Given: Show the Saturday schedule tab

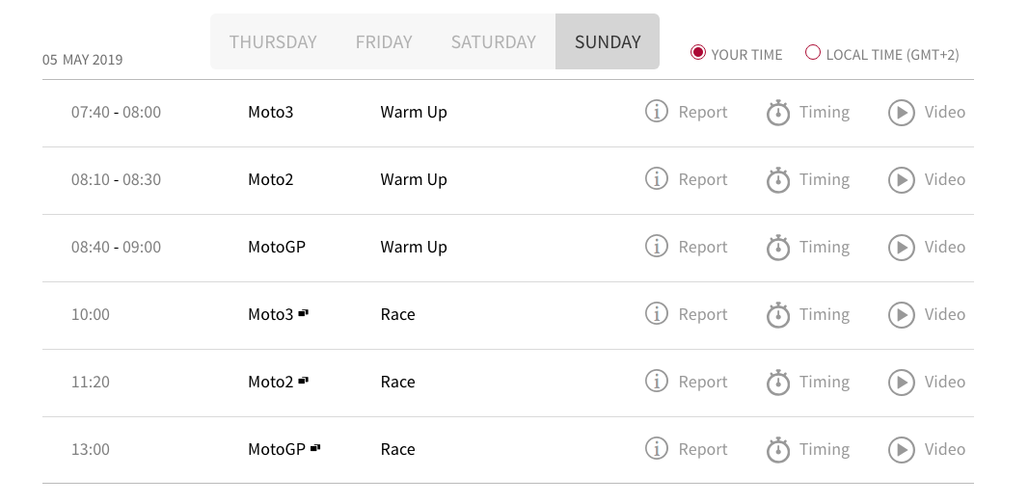Looking at the screenshot, I should coord(493,42).
